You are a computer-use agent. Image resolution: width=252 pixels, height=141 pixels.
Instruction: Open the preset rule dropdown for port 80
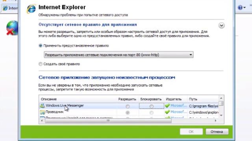119,55
